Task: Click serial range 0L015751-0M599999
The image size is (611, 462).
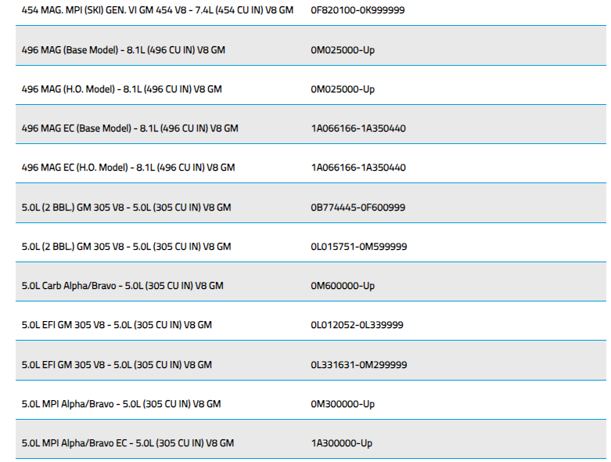Action: (x=358, y=247)
